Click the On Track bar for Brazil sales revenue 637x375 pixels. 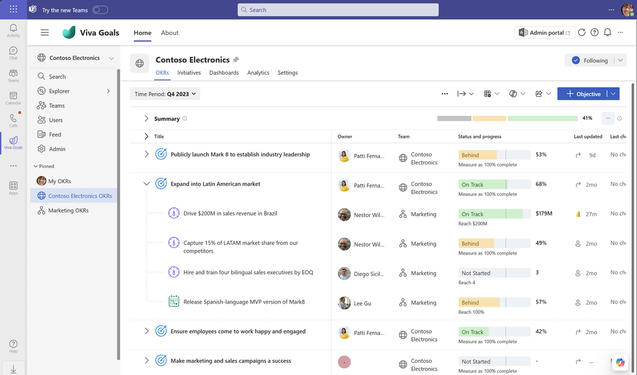point(494,214)
